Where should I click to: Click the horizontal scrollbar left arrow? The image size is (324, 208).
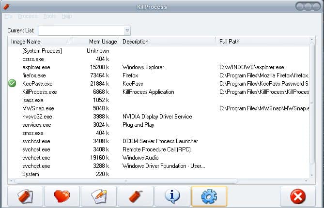click(x=11, y=181)
